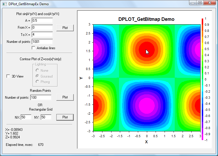Click the X axis label below plot
Viewport: 218px width, 156px height.
(146, 142)
